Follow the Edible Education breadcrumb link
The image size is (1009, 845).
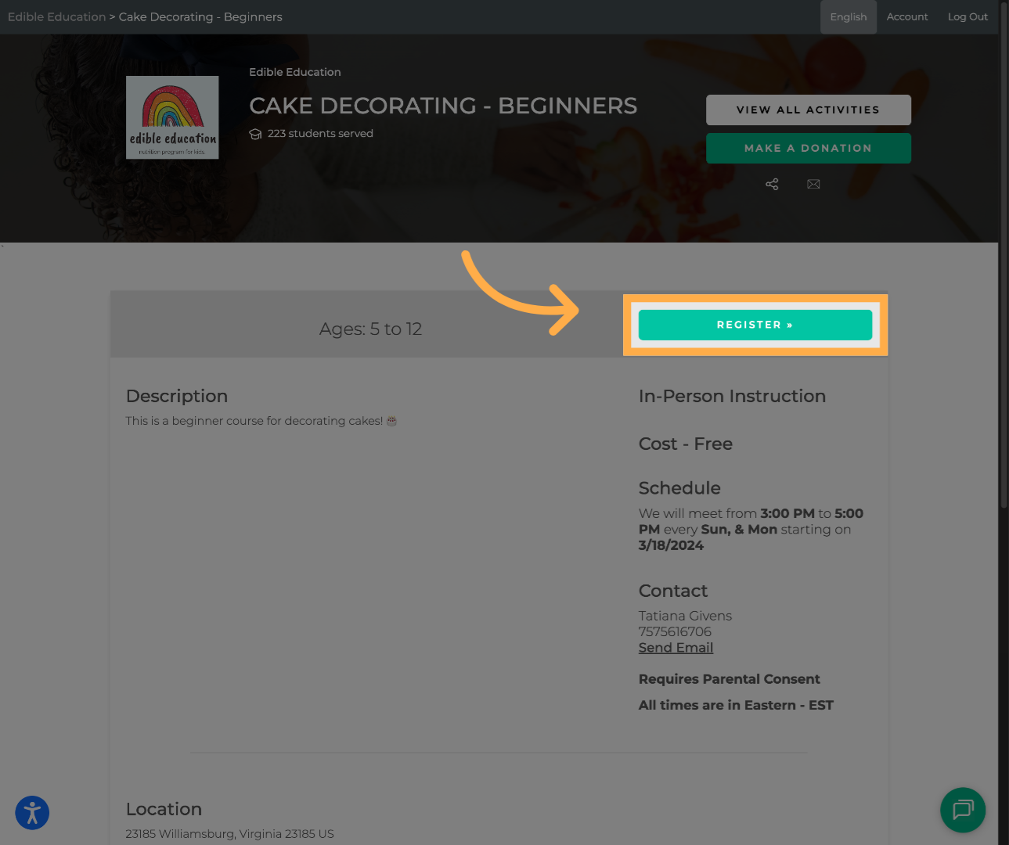56,16
